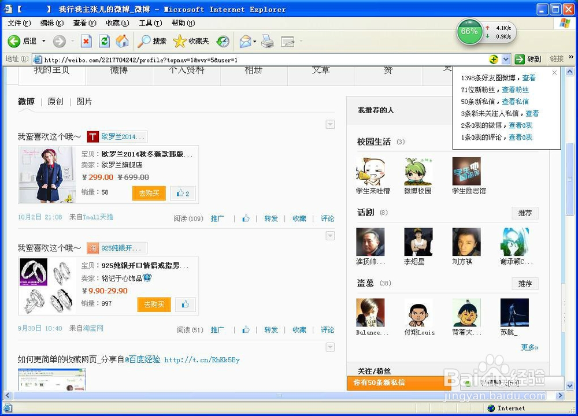Click 去购买 for the 925 silver rings
This screenshot has height=416, width=578.
click(154, 304)
